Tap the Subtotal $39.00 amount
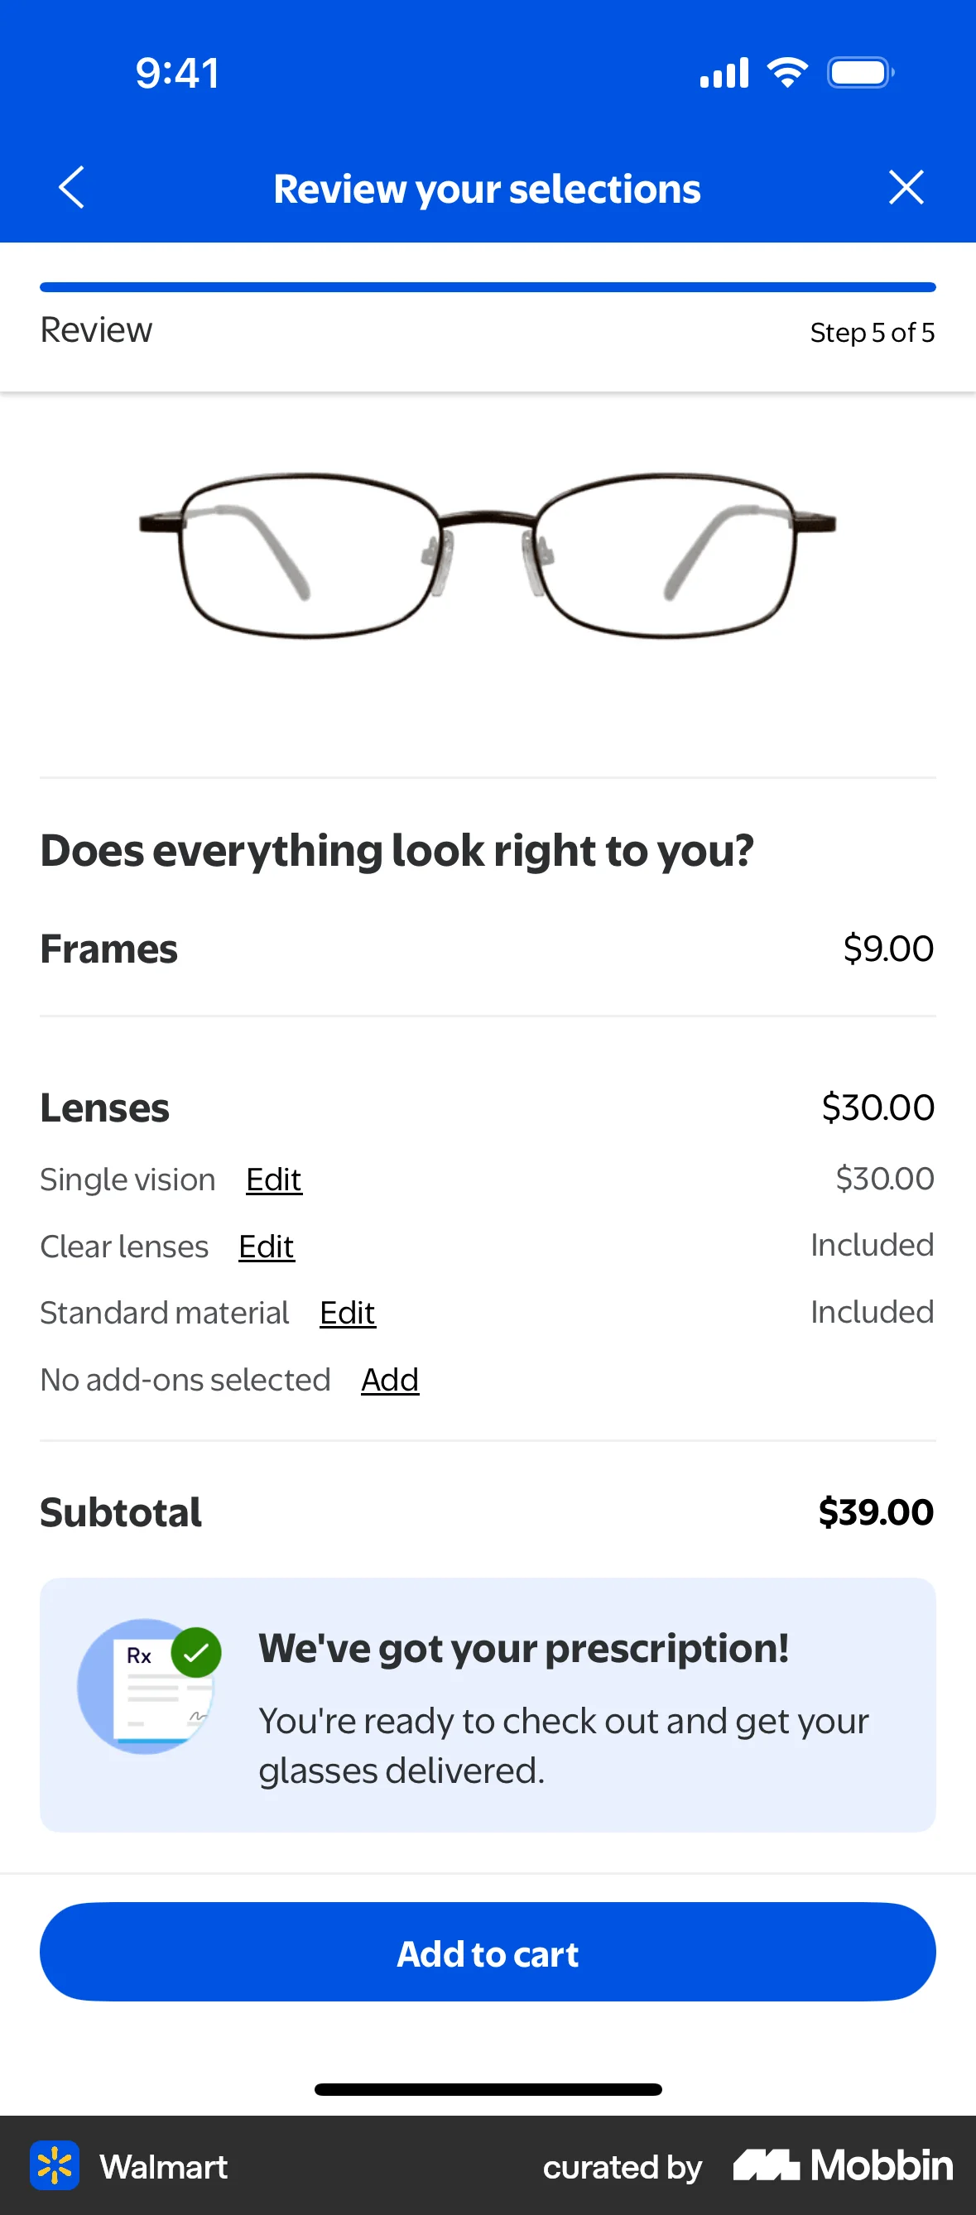 (875, 1511)
